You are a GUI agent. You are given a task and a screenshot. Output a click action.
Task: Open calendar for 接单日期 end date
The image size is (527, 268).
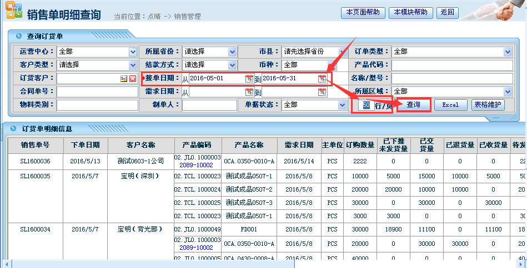(x=322, y=79)
